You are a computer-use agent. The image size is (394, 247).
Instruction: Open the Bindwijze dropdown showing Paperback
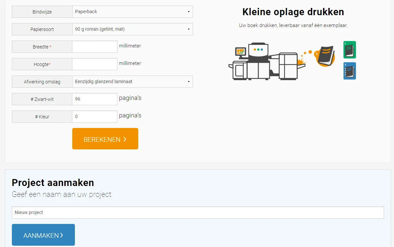tap(132, 12)
